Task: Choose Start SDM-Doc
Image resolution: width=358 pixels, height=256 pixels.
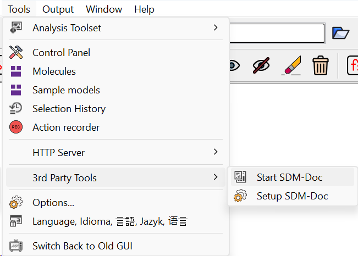Action: [293, 177]
